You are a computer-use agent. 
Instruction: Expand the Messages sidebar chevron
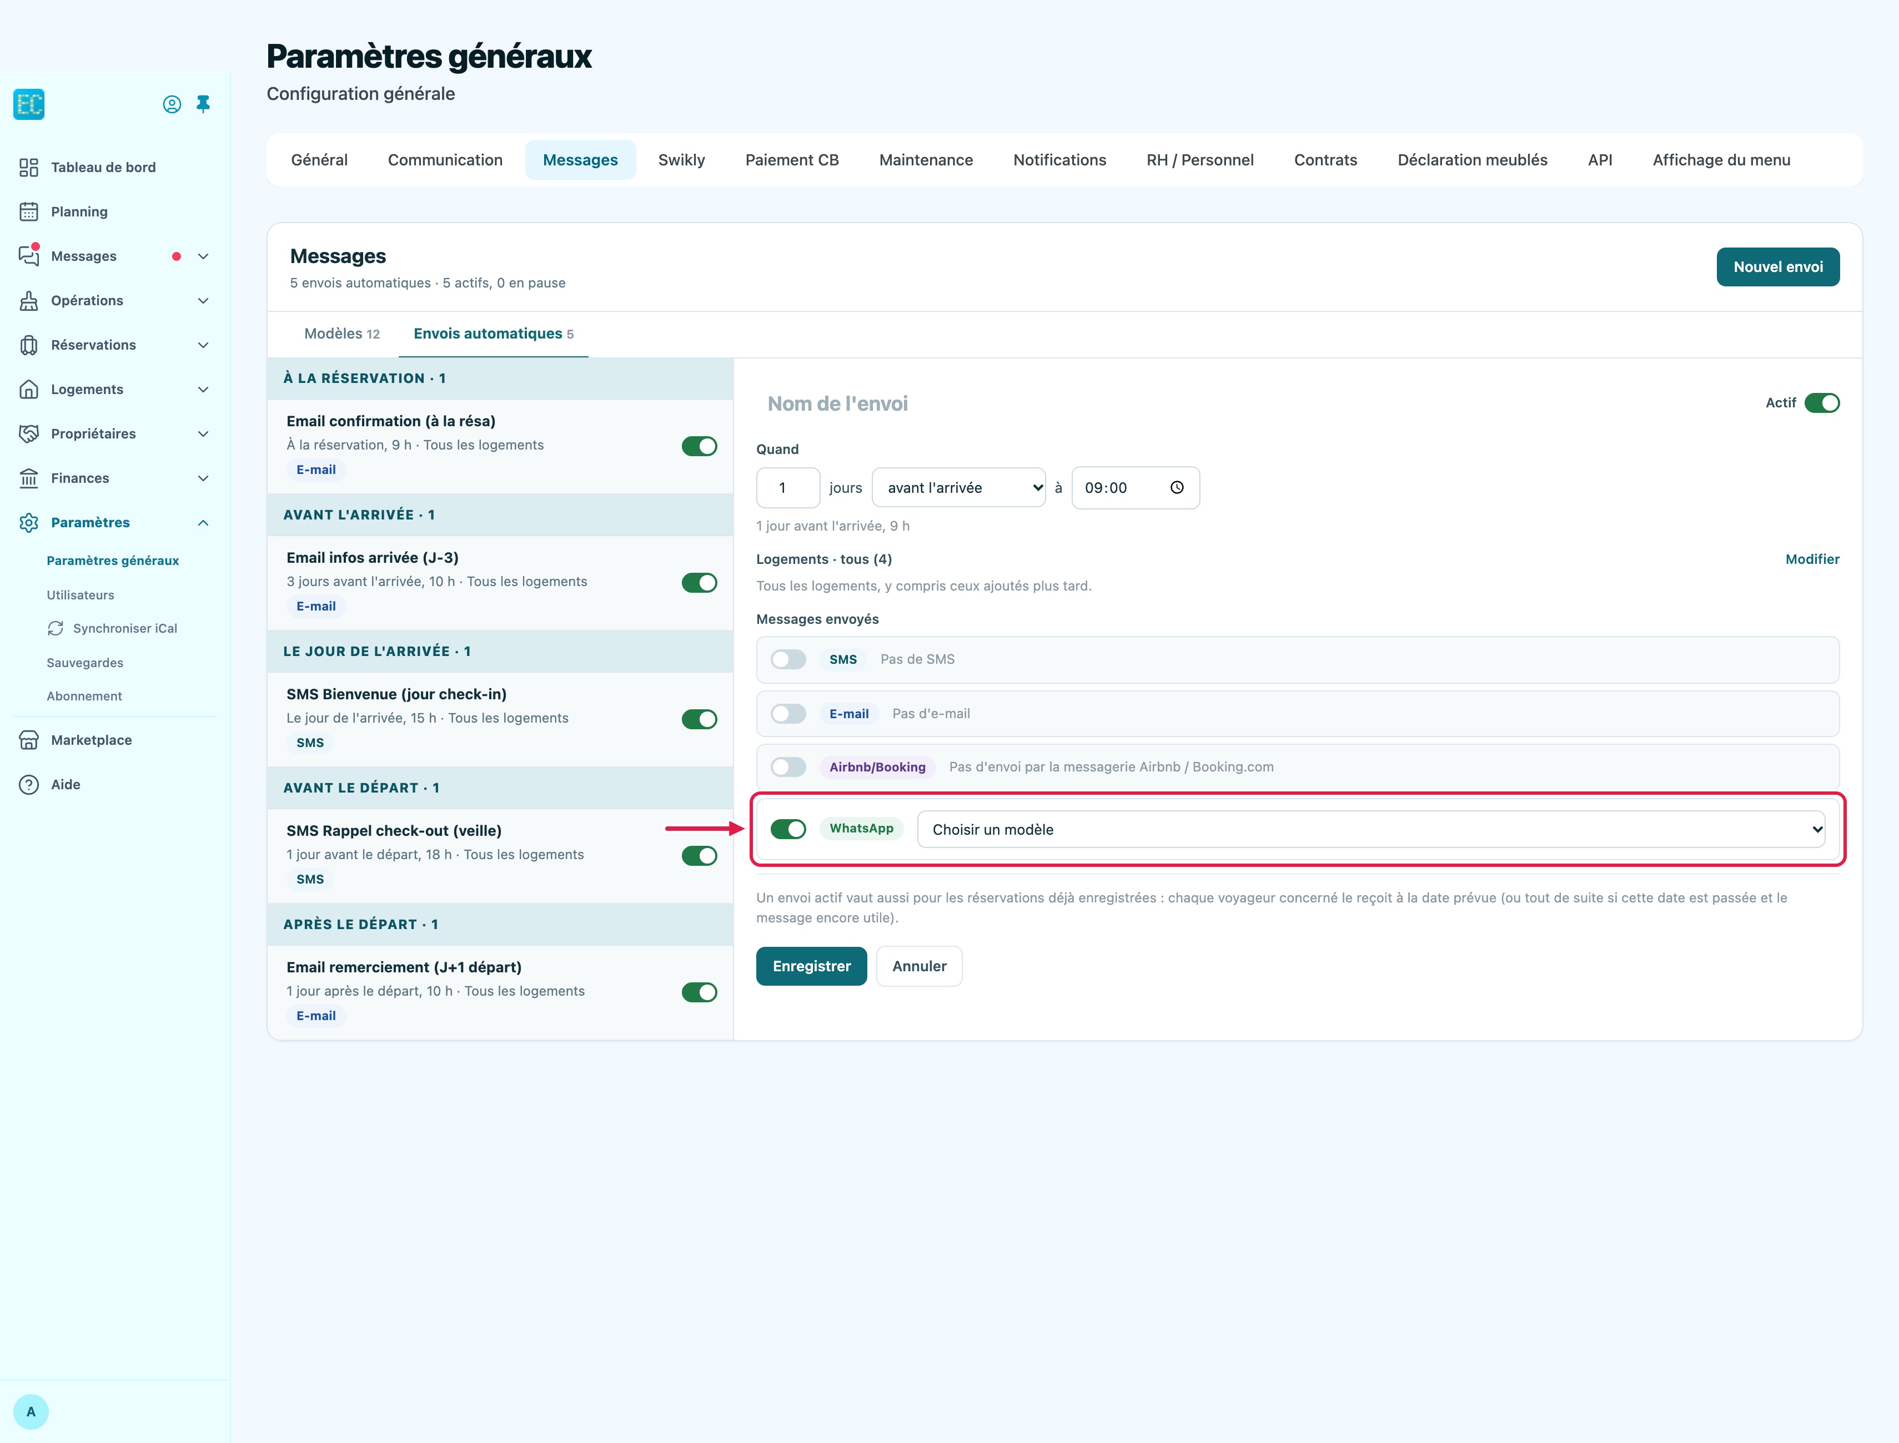203,256
